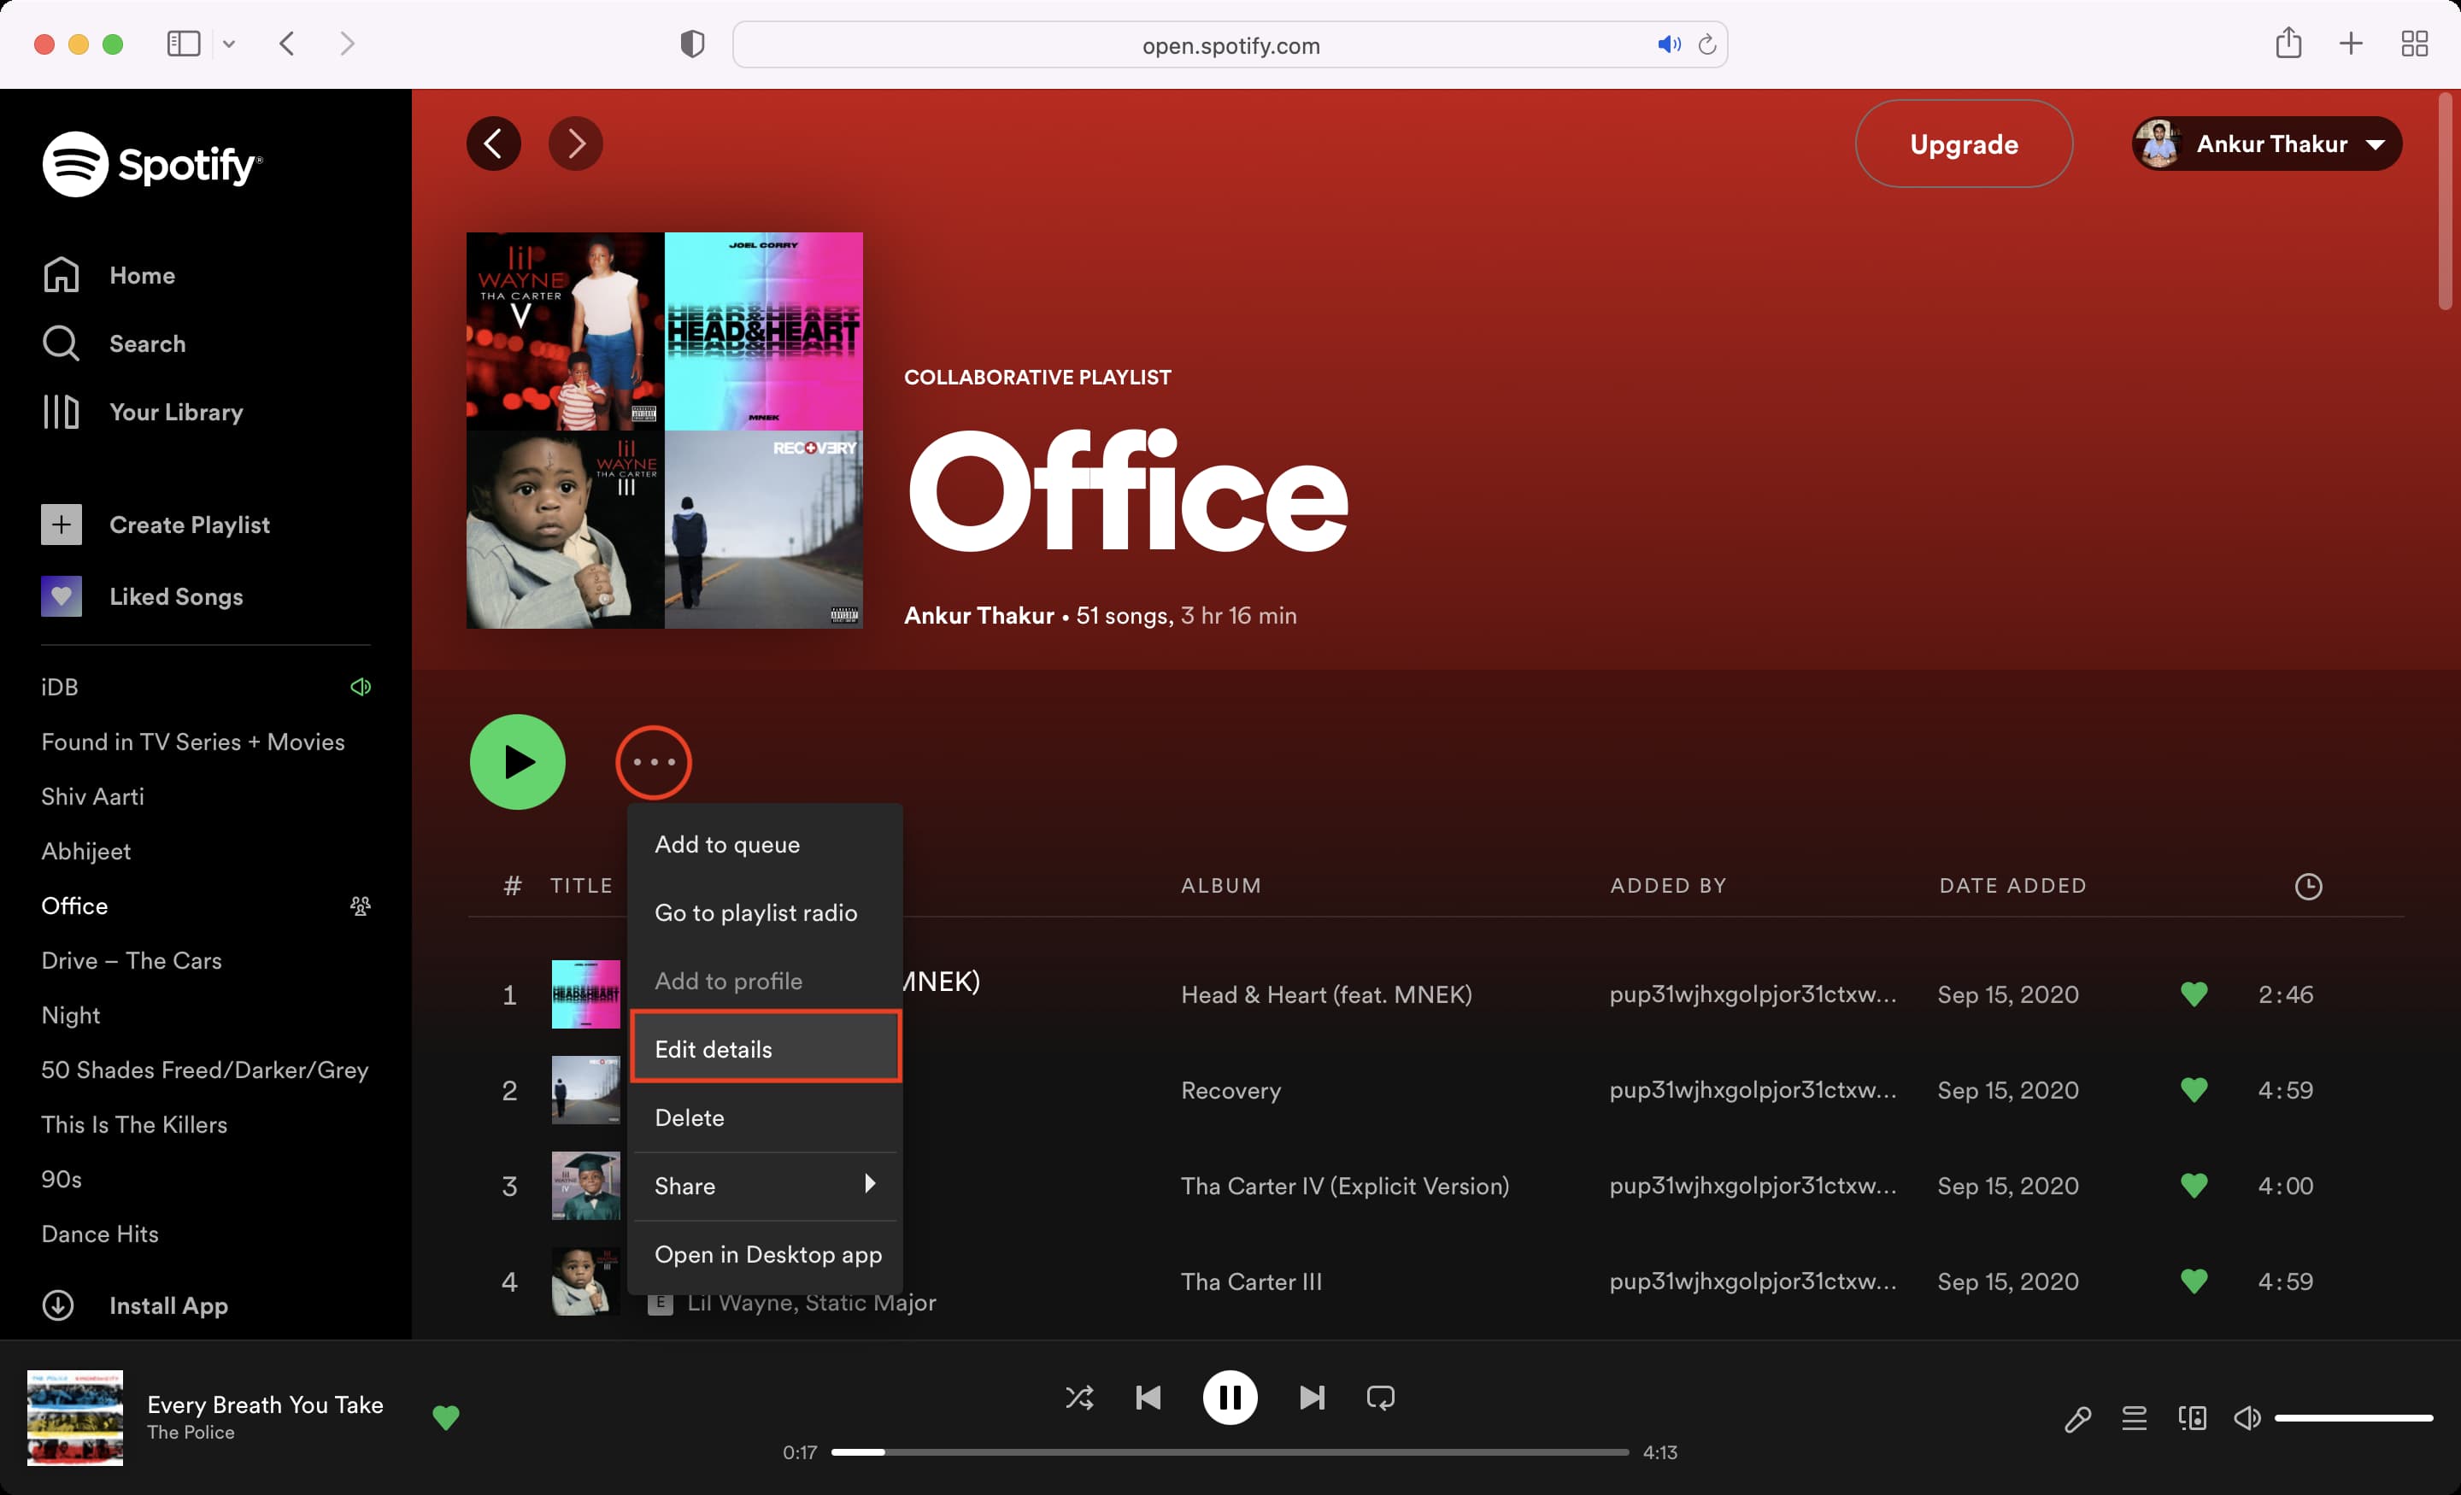This screenshot has width=2461, height=1495.
Task: Open Your Library
Action: pos(143,412)
